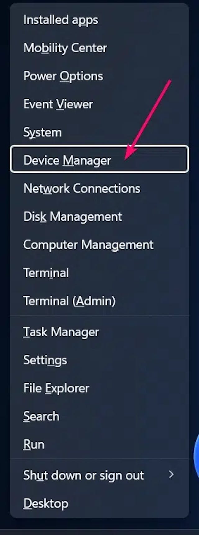The height and width of the screenshot is (535, 199).
Task: Open Task Manager
Action: 61,332
